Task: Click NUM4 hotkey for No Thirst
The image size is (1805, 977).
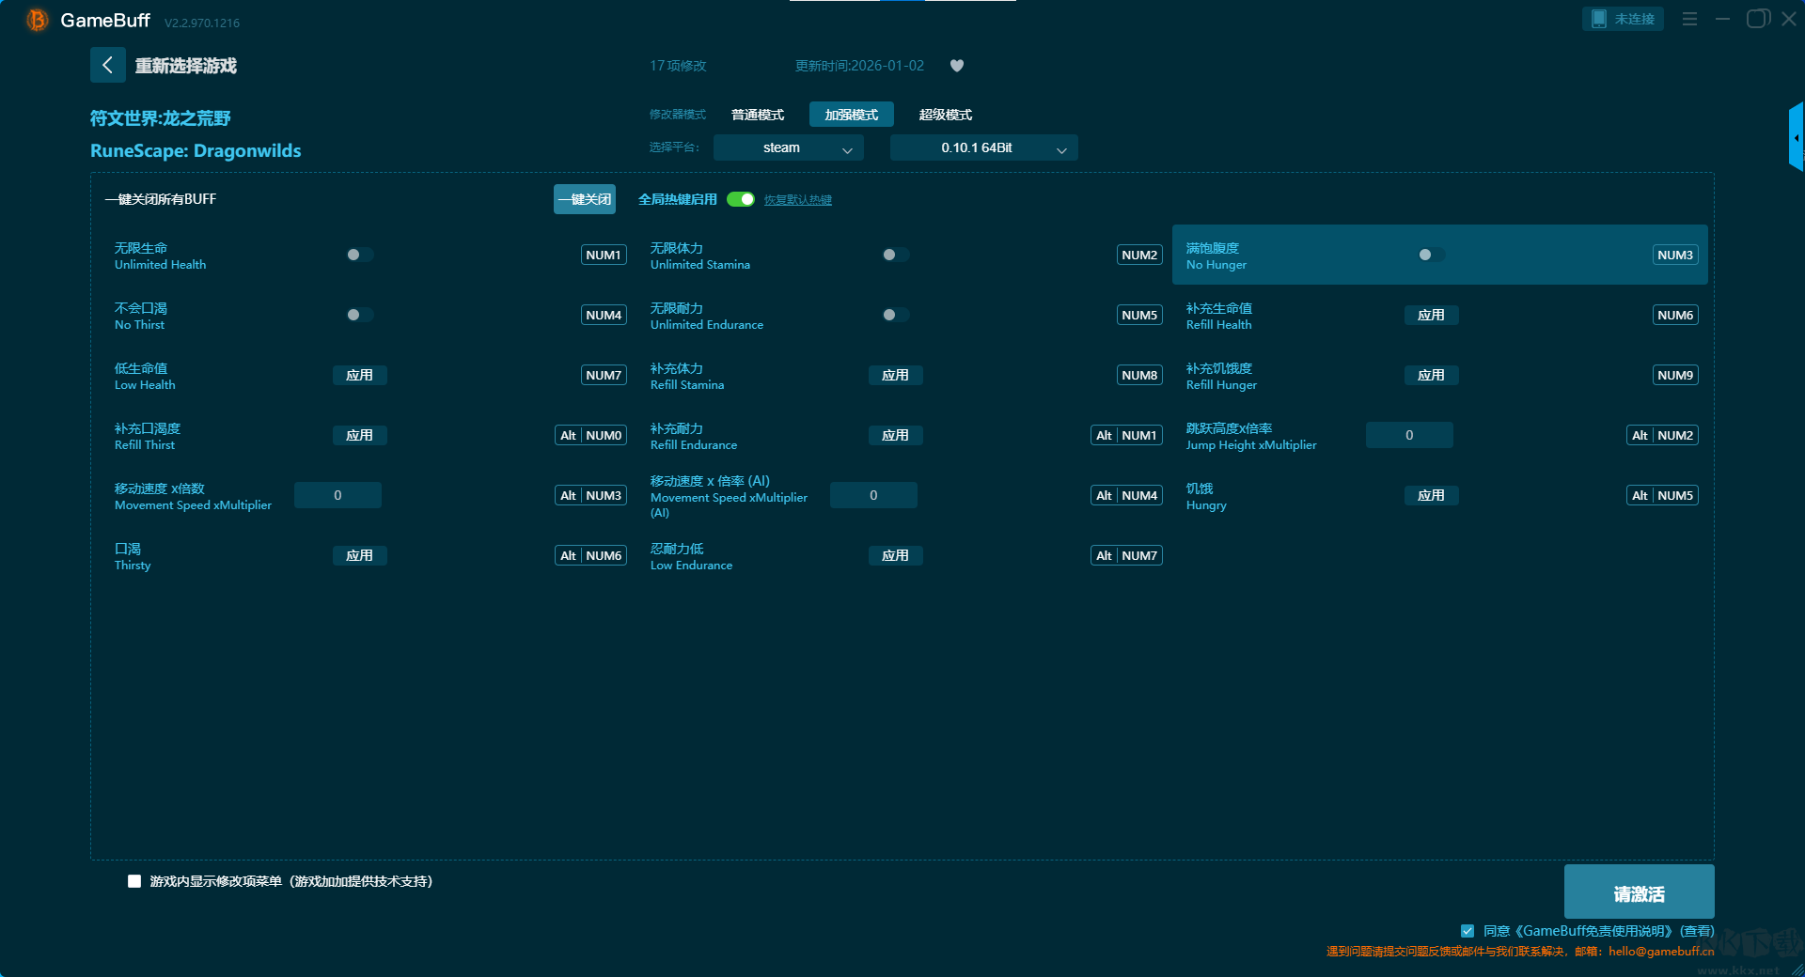Action: pyautogui.click(x=604, y=315)
